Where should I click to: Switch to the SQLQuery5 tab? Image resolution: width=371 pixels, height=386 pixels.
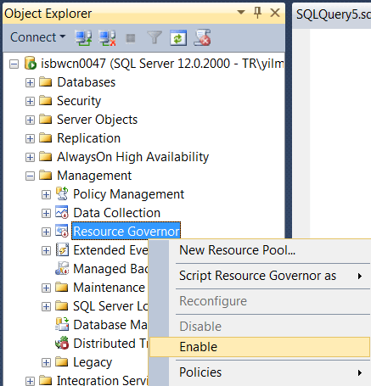(x=333, y=14)
